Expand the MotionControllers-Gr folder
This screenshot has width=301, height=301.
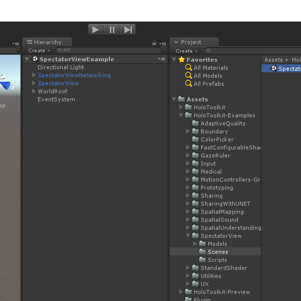188,180
